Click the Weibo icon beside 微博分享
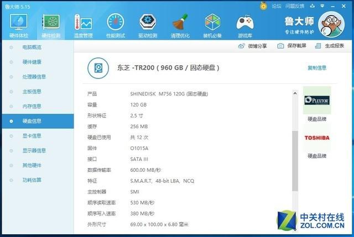Screen dimensions: 354x237 [241, 46]
